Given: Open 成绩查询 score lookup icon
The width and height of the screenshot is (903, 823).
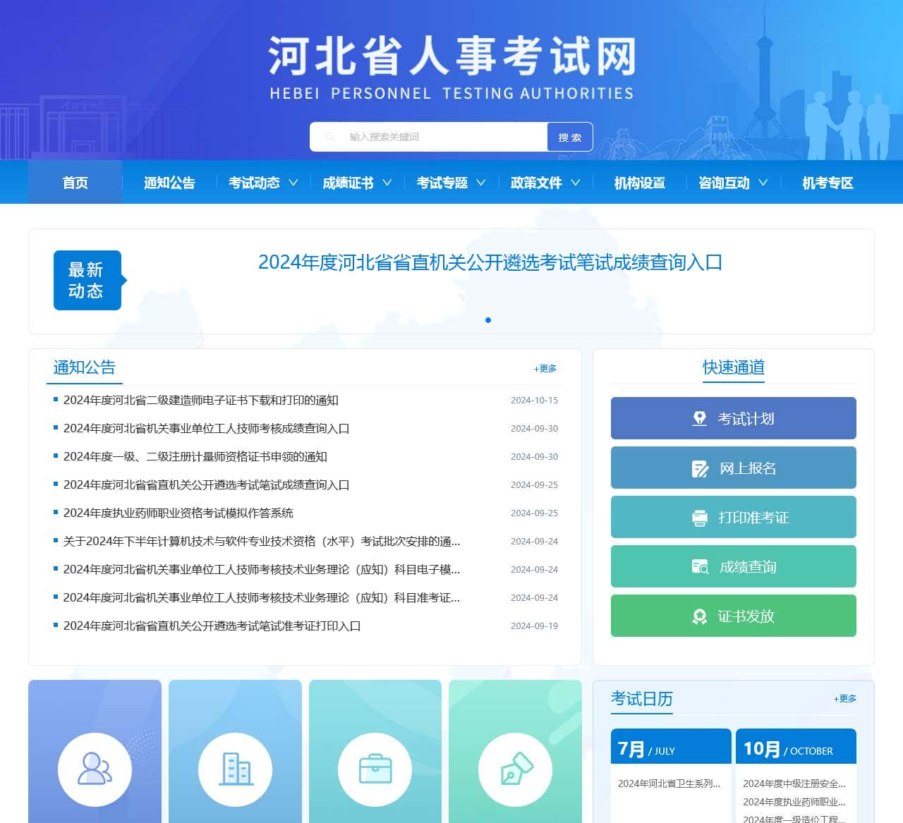Looking at the screenshot, I should point(700,566).
